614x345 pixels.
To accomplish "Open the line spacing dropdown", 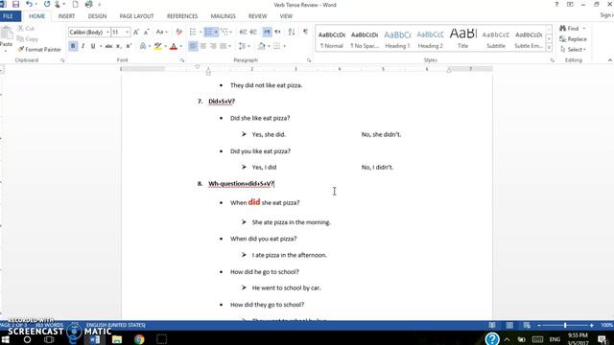I will (x=245, y=46).
